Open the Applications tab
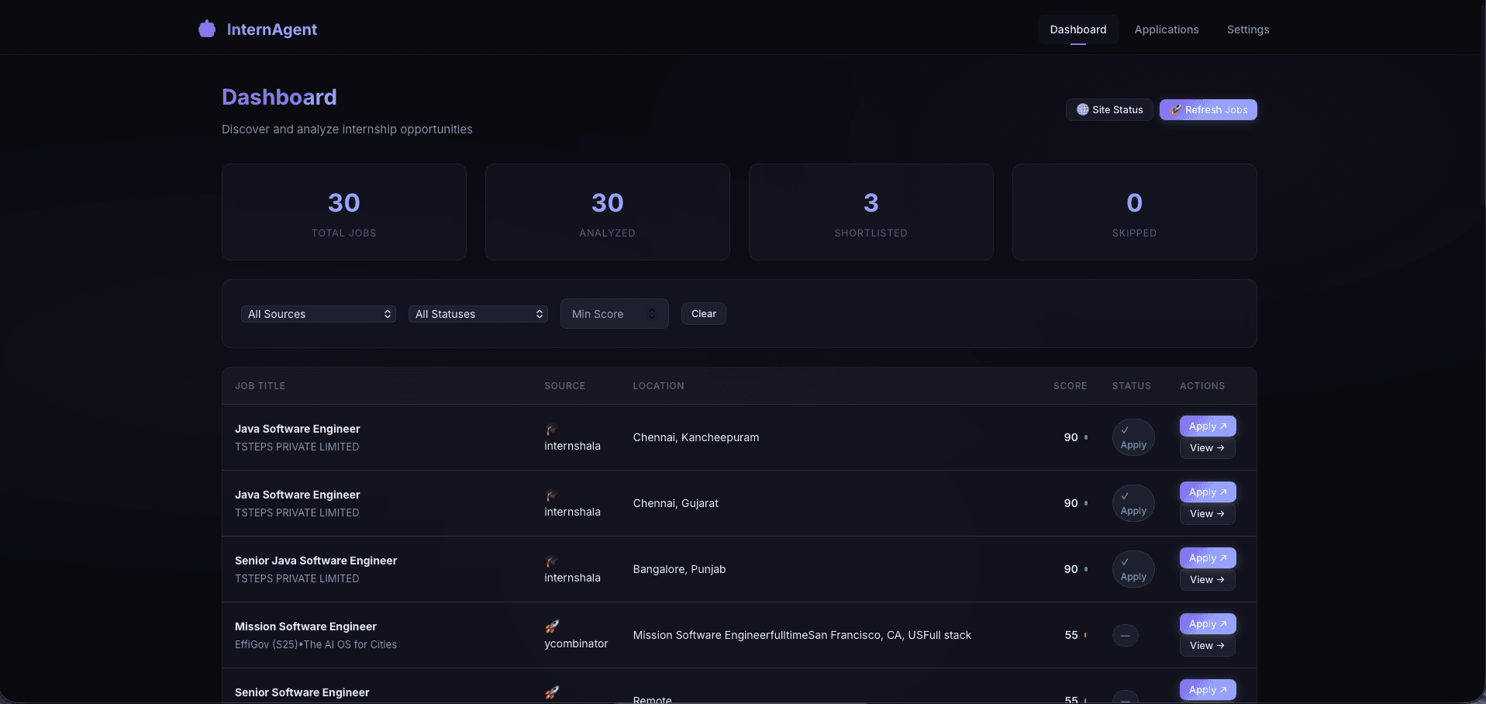Image resolution: width=1486 pixels, height=704 pixels. click(1167, 29)
